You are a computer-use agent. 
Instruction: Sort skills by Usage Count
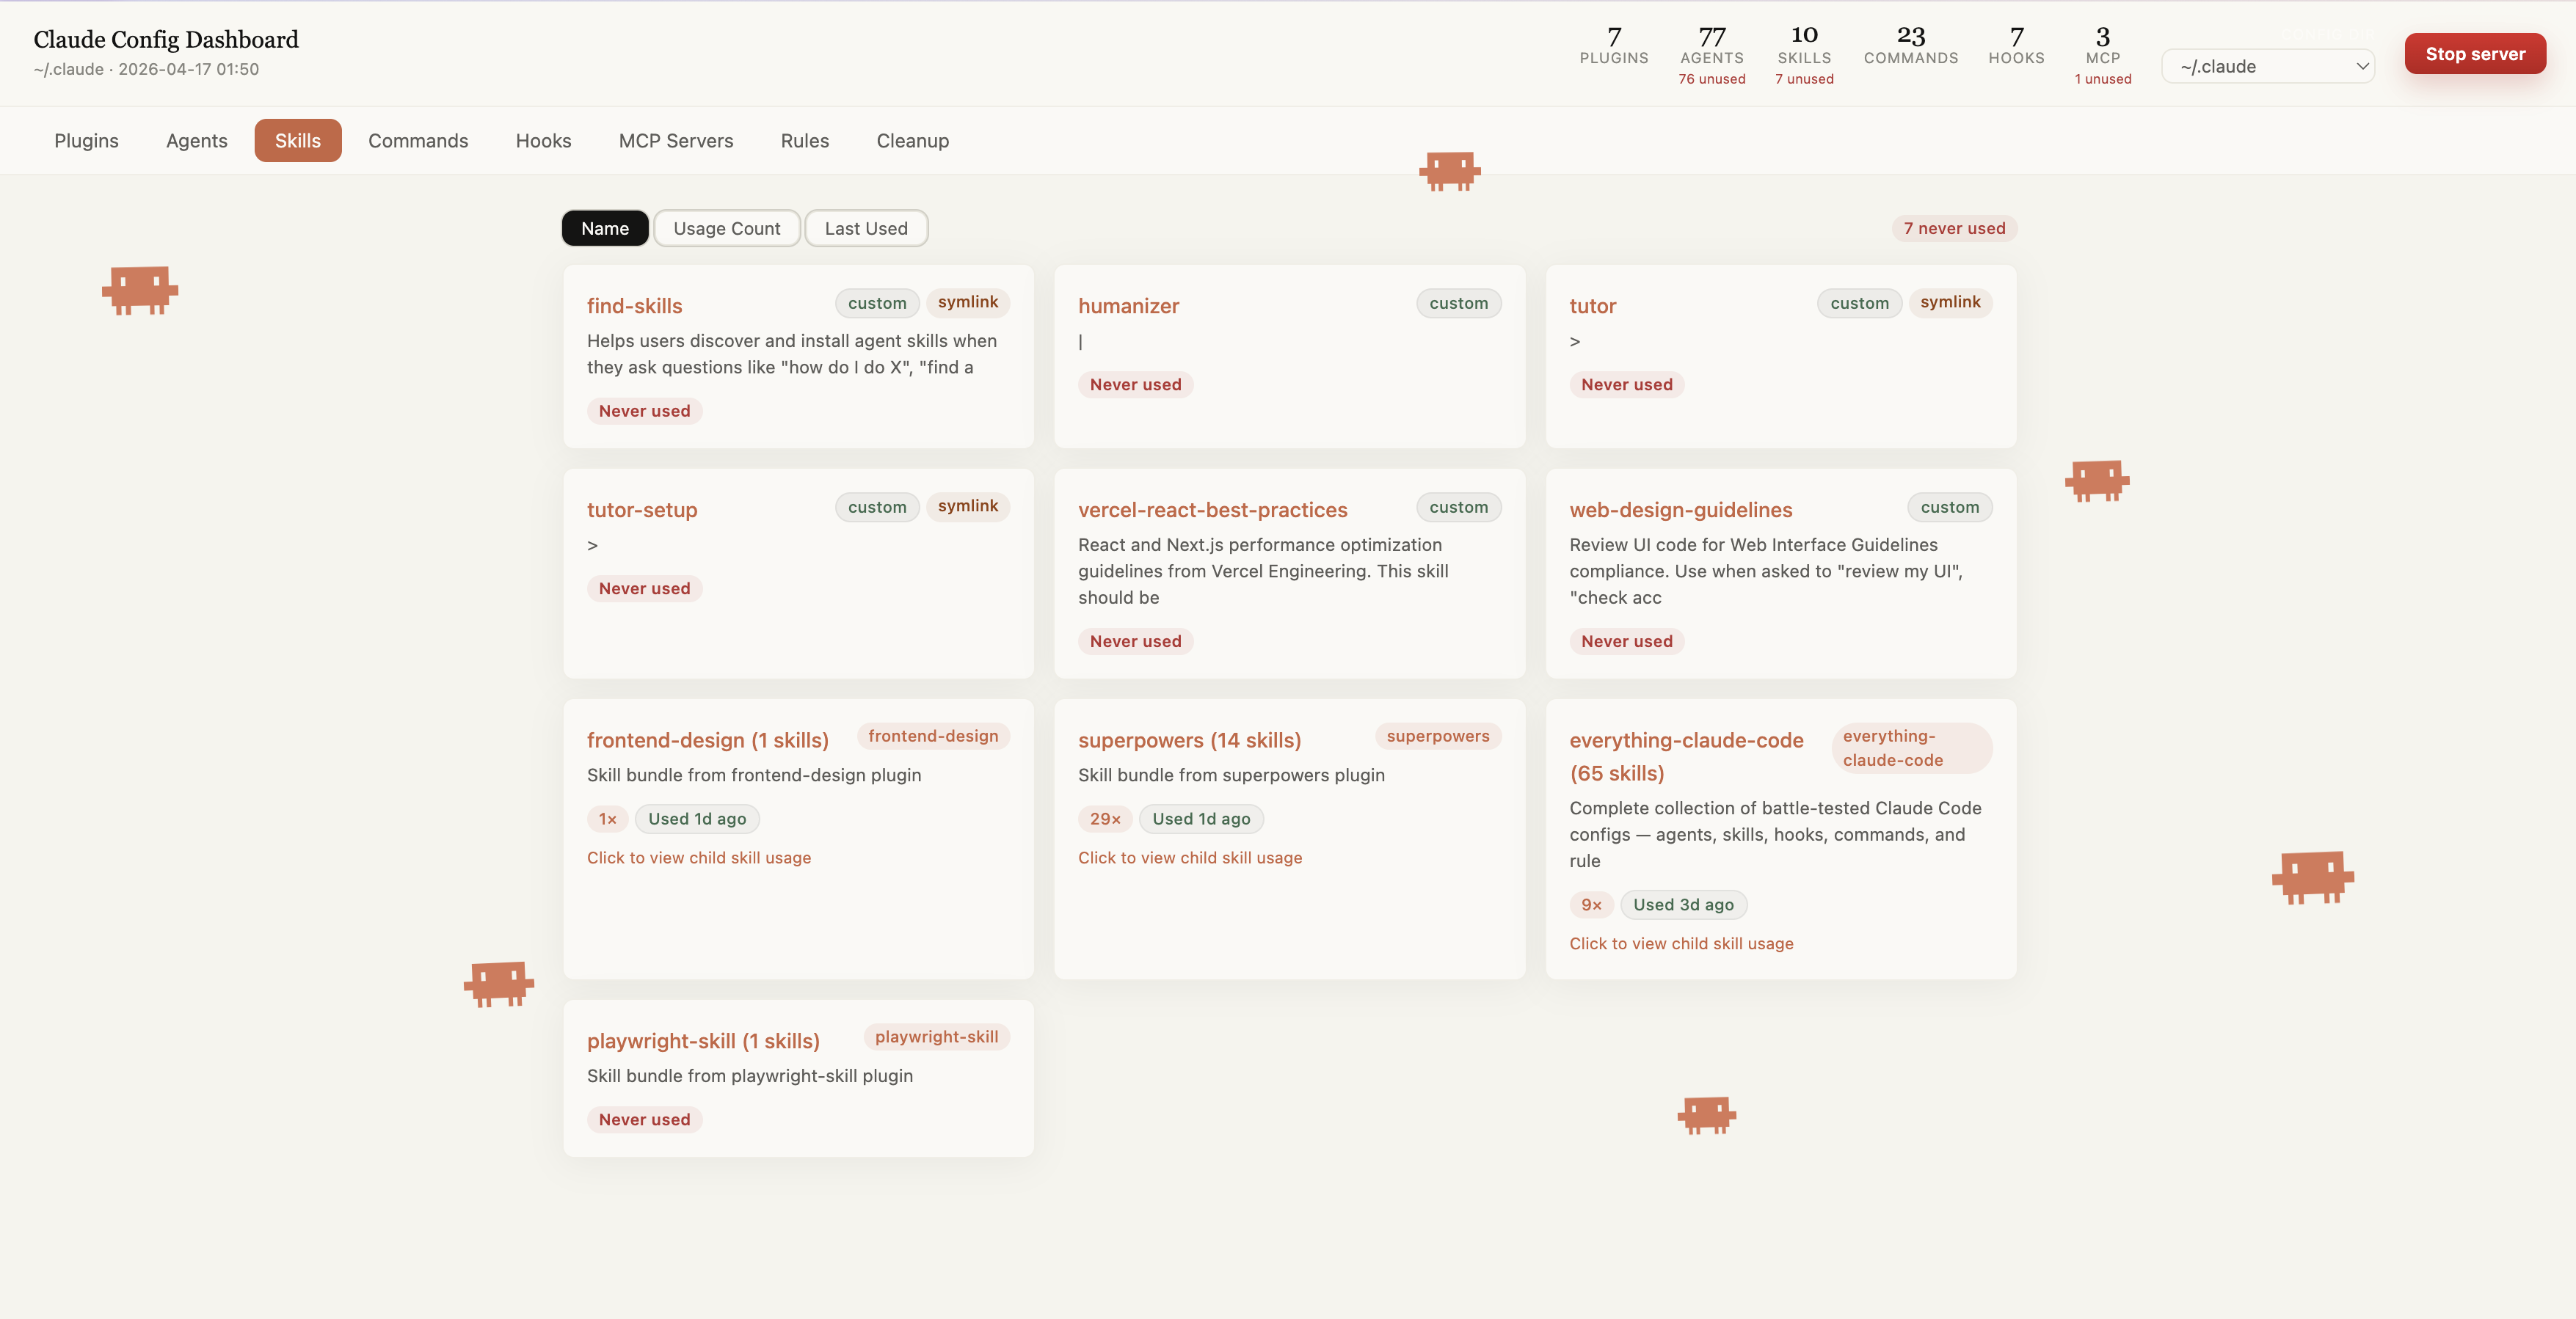click(x=727, y=228)
